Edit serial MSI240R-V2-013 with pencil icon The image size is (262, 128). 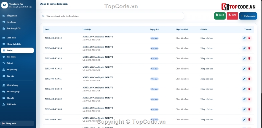[x=244, y=59]
